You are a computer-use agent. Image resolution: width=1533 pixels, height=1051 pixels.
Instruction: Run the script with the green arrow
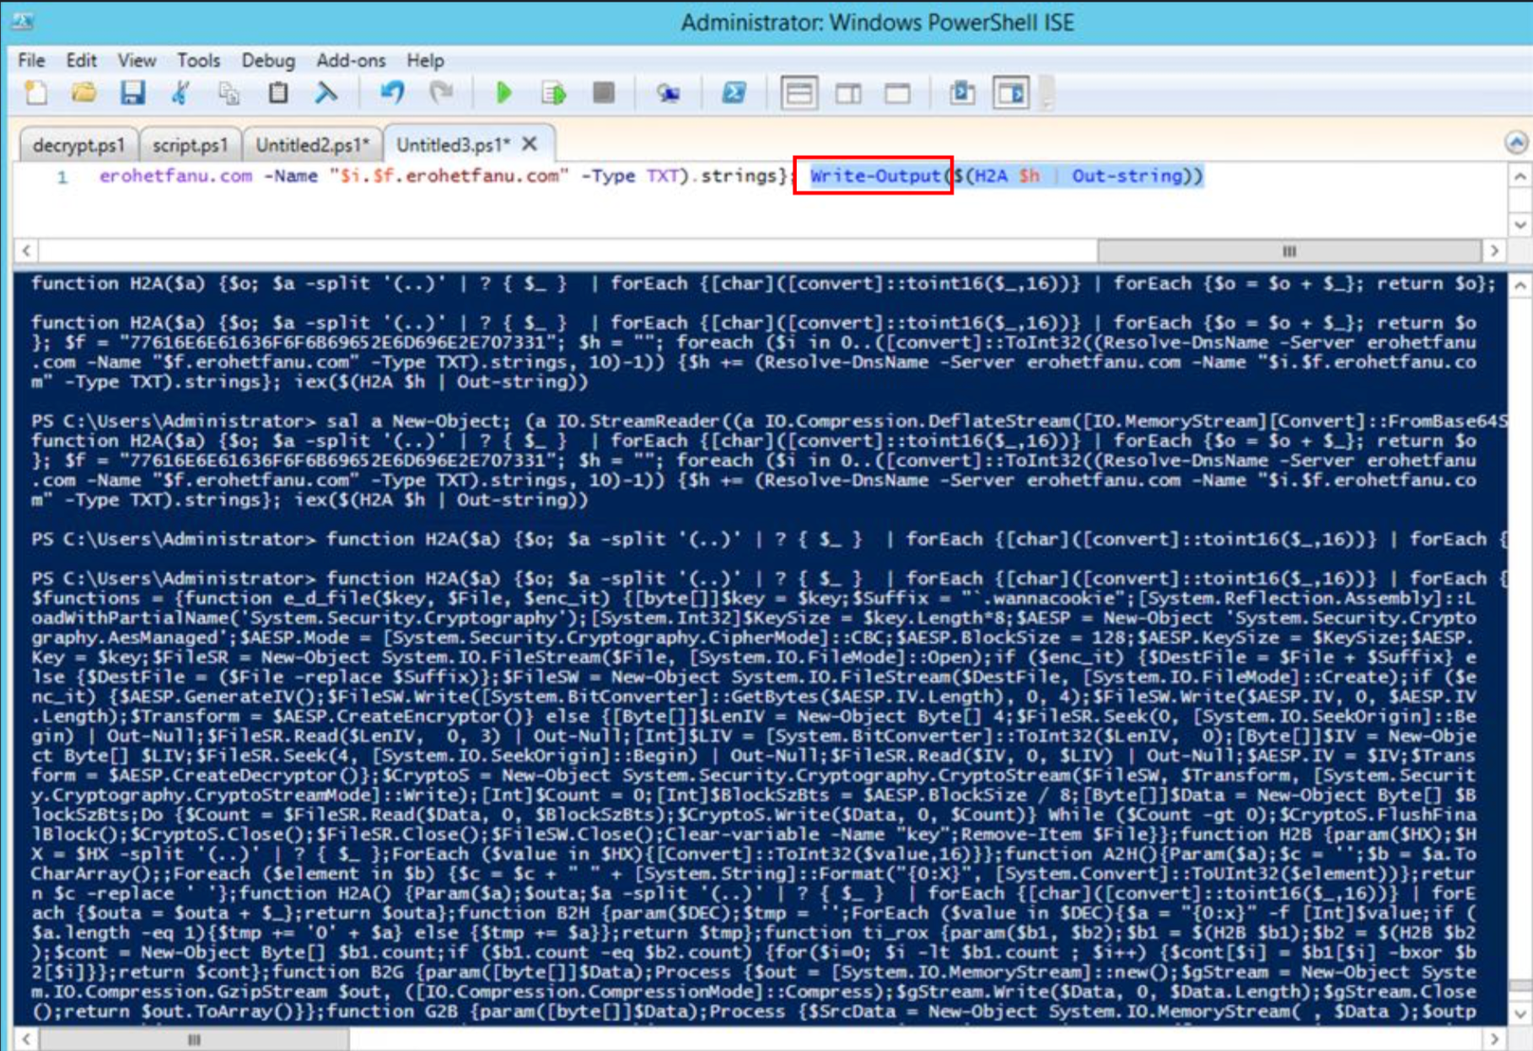tap(504, 93)
